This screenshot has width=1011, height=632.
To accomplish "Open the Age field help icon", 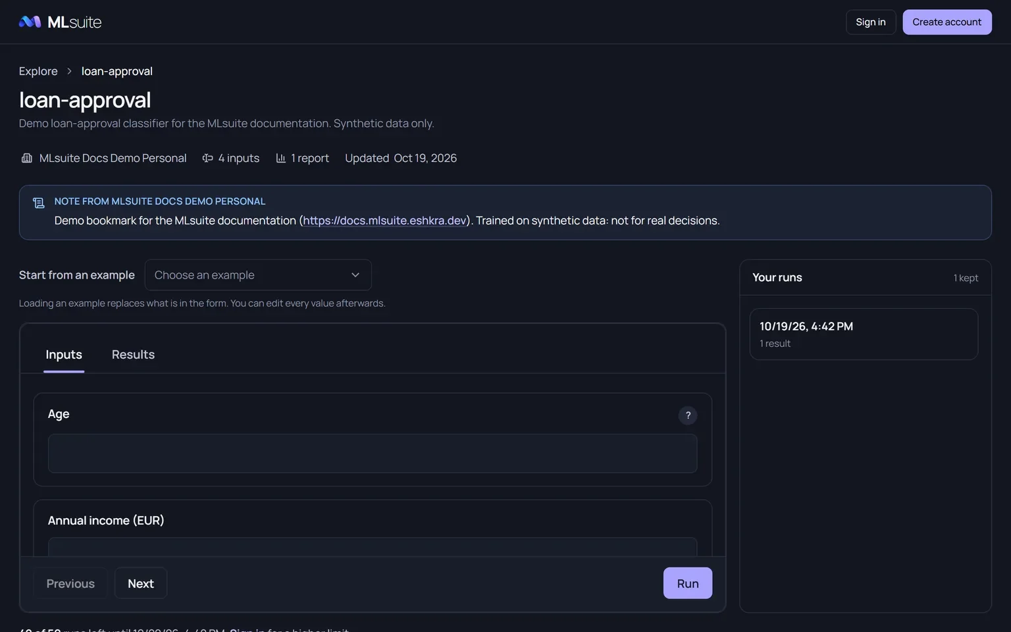I will coord(688,415).
